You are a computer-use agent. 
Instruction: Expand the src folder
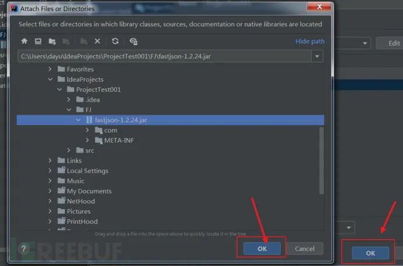coord(68,150)
